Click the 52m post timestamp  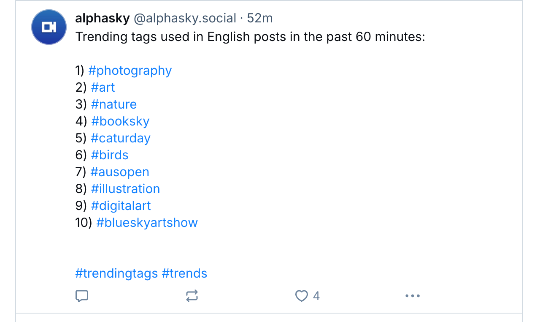click(x=260, y=19)
